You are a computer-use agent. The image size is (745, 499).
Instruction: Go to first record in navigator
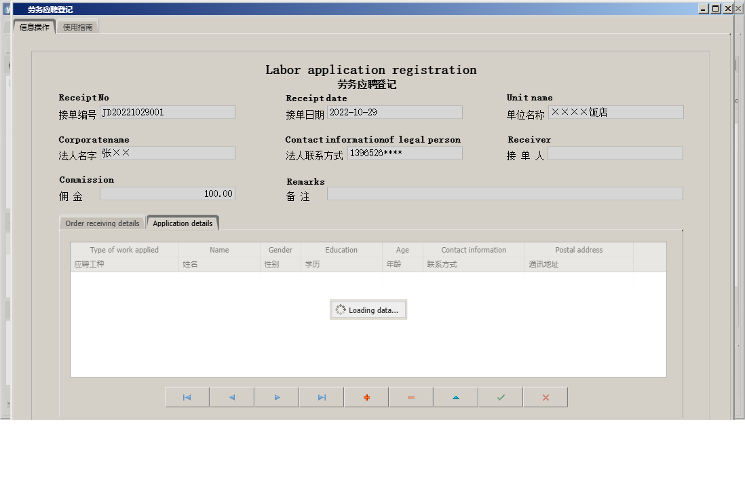click(x=187, y=397)
